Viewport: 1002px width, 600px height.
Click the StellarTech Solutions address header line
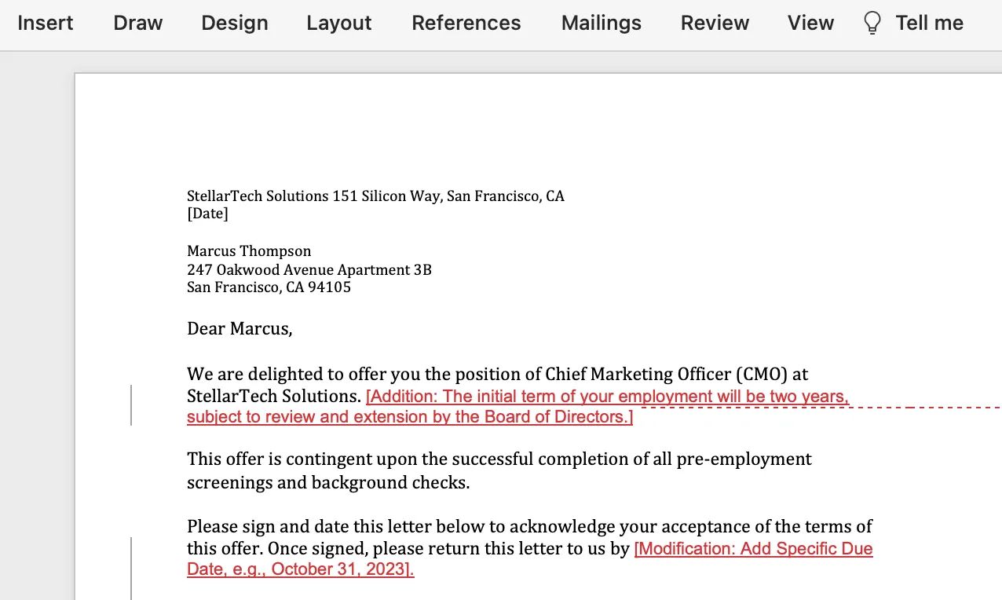375,196
